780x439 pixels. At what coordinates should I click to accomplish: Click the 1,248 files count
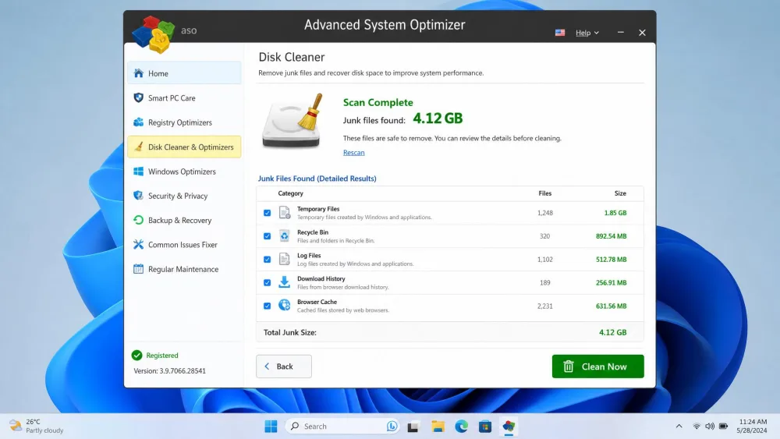point(544,213)
